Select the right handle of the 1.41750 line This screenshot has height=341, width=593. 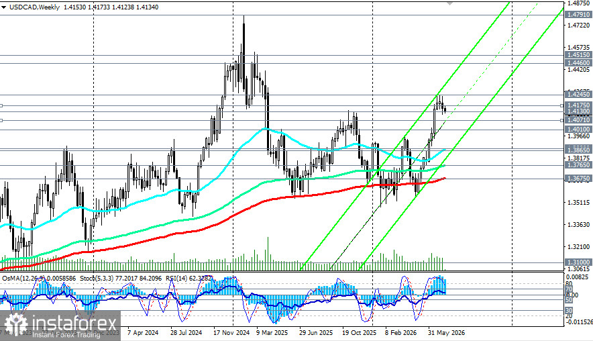[x=561, y=105]
